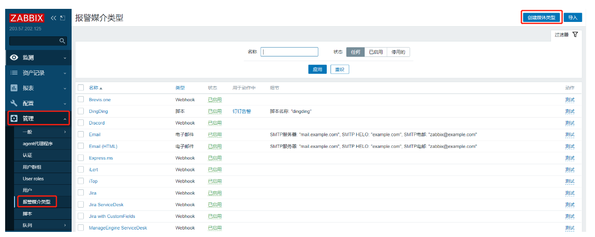Open 用户群组 in sidebar
The width and height of the screenshot is (595, 237).
point(32,167)
